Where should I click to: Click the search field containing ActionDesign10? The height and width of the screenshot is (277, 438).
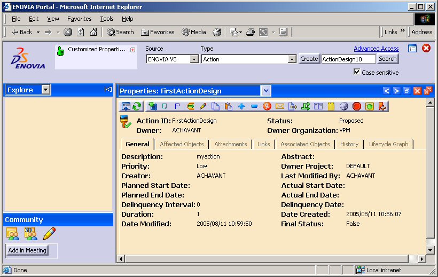(x=348, y=59)
